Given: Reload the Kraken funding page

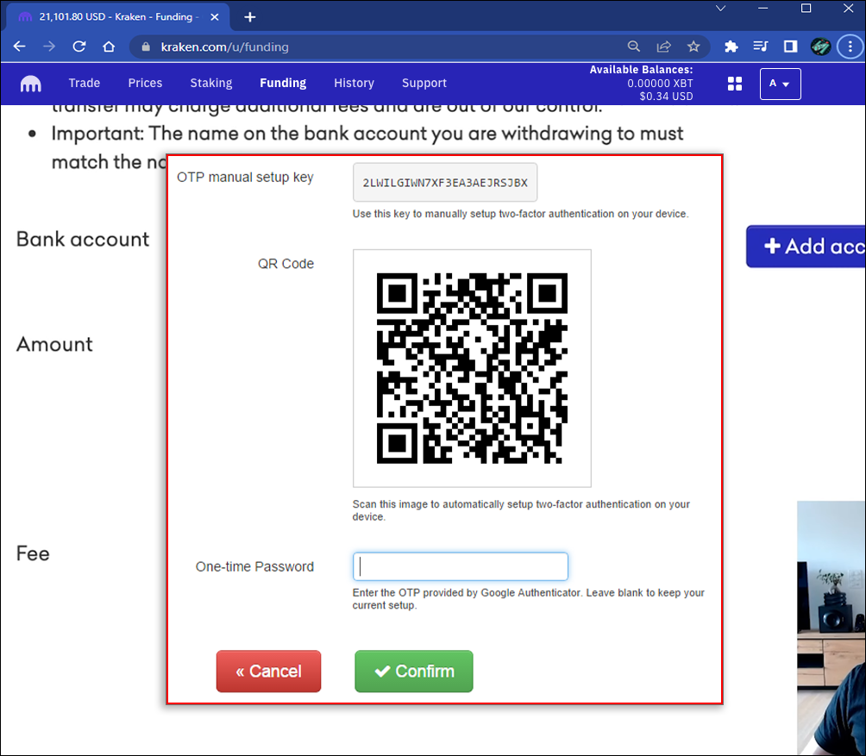Looking at the screenshot, I should [x=79, y=47].
